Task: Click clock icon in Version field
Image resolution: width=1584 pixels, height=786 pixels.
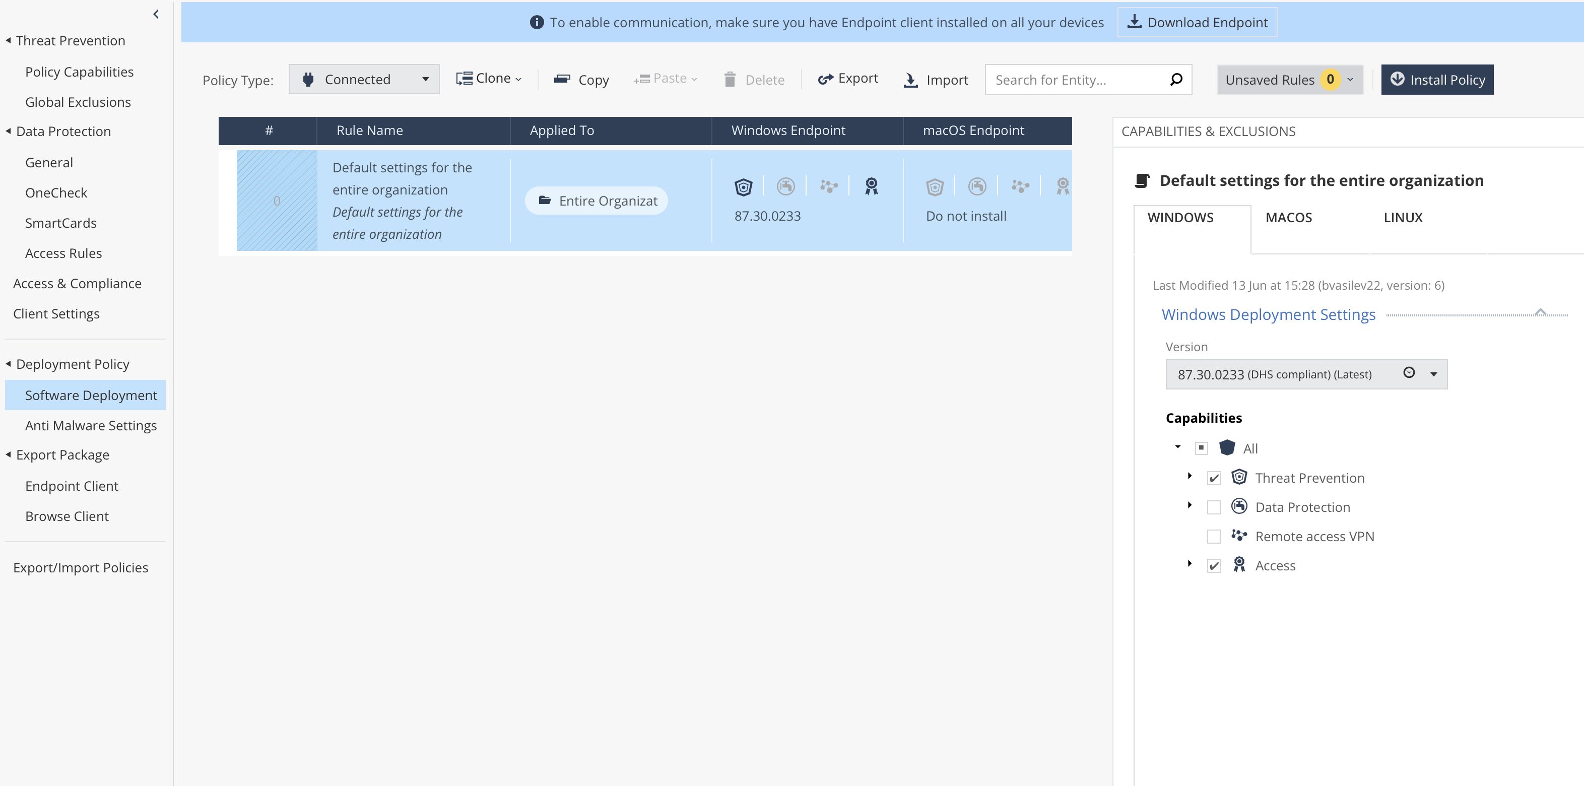Action: pos(1409,373)
